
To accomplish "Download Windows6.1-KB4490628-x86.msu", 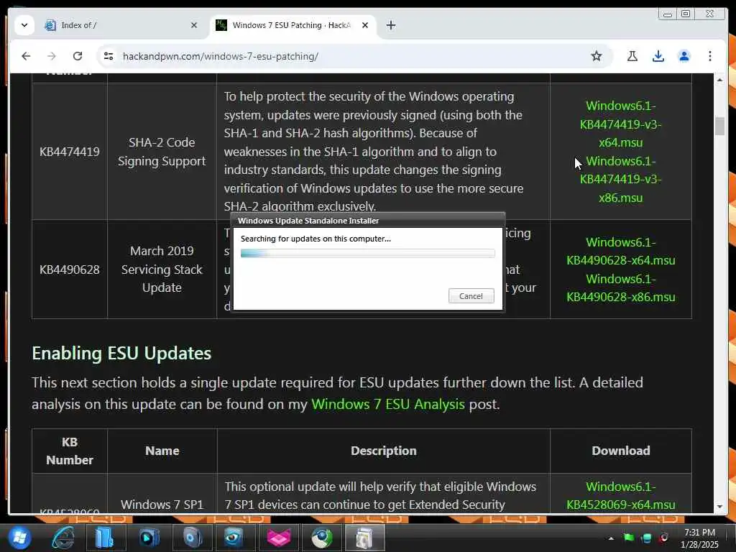I will pyautogui.click(x=620, y=287).
